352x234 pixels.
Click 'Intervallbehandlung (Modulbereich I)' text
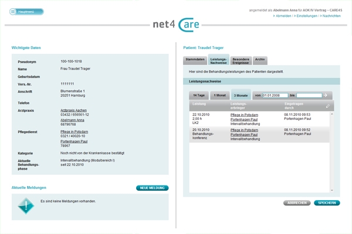(87, 160)
